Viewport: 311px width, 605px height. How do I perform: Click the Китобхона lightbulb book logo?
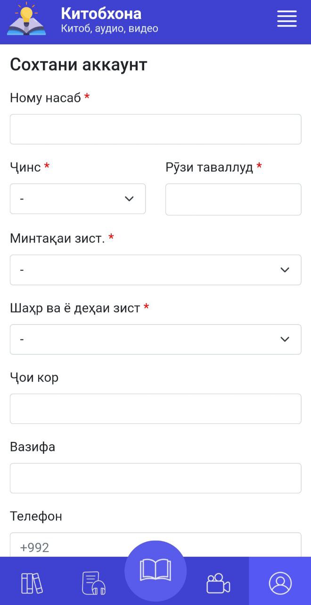[26, 19]
